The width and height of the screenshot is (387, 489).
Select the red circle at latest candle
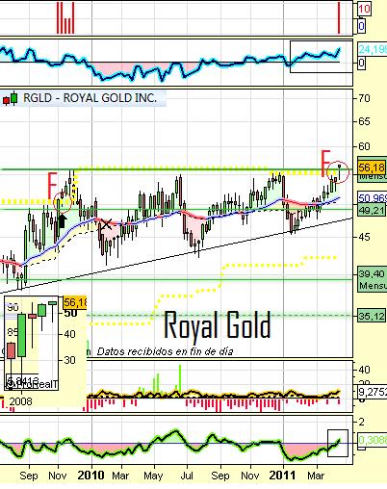pyautogui.click(x=338, y=172)
